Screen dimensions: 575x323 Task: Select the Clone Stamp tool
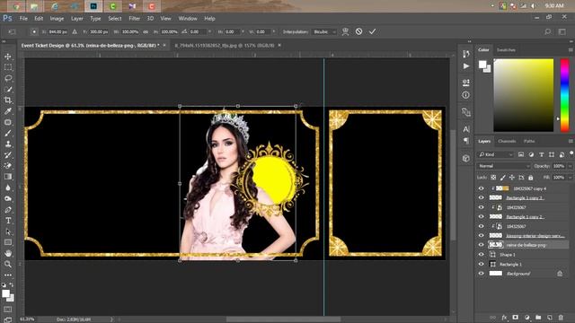point(8,144)
